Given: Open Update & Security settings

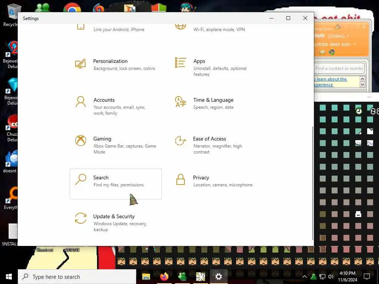Looking at the screenshot, I should [x=115, y=223].
